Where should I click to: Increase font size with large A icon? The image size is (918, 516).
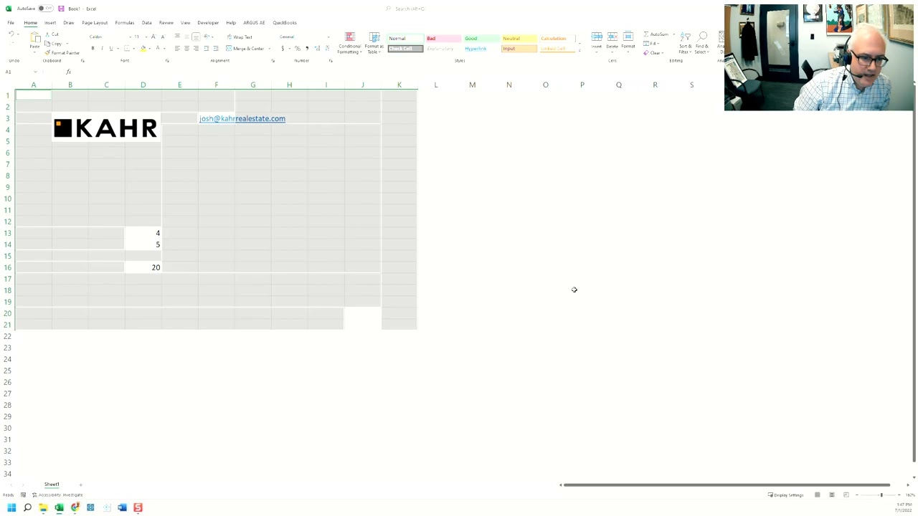point(153,37)
